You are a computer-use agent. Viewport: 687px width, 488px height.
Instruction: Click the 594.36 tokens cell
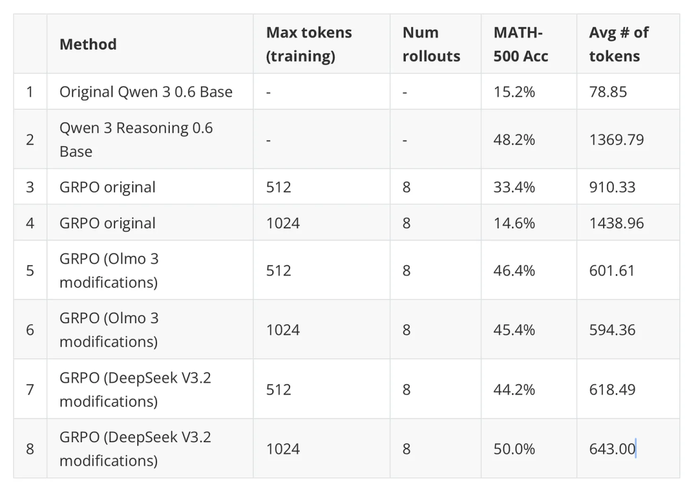612,330
